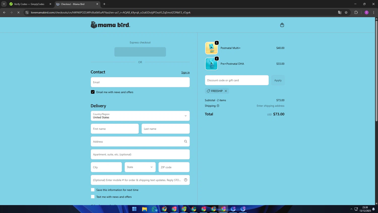Open File Explorer from taskbar
Viewport: 378px width, 213px height.
(x=144, y=209)
